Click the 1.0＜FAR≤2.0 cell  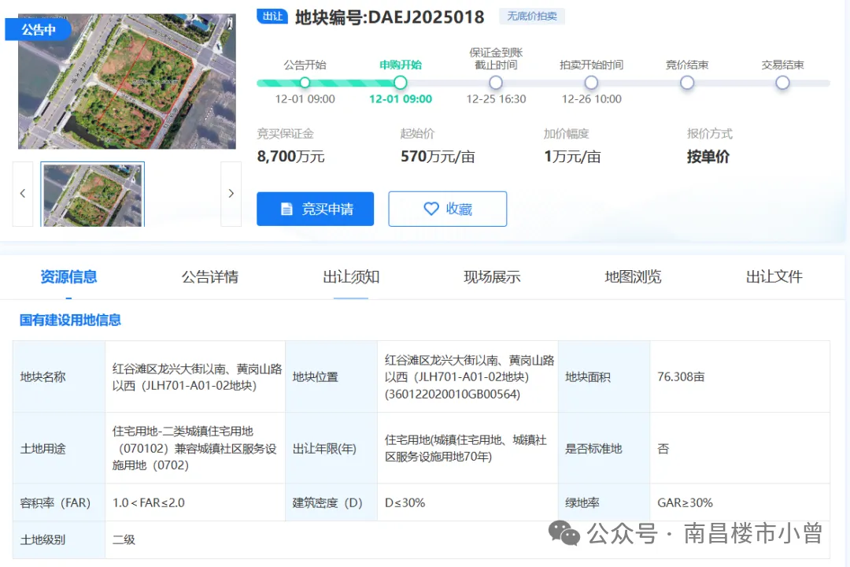[195, 502]
